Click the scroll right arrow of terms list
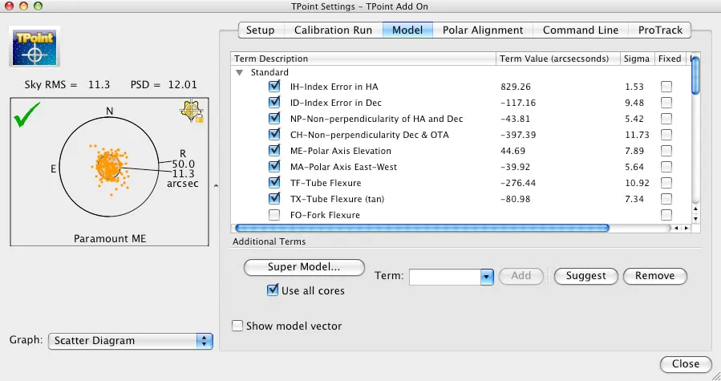Screen dimensions: 721x381 (687, 229)
